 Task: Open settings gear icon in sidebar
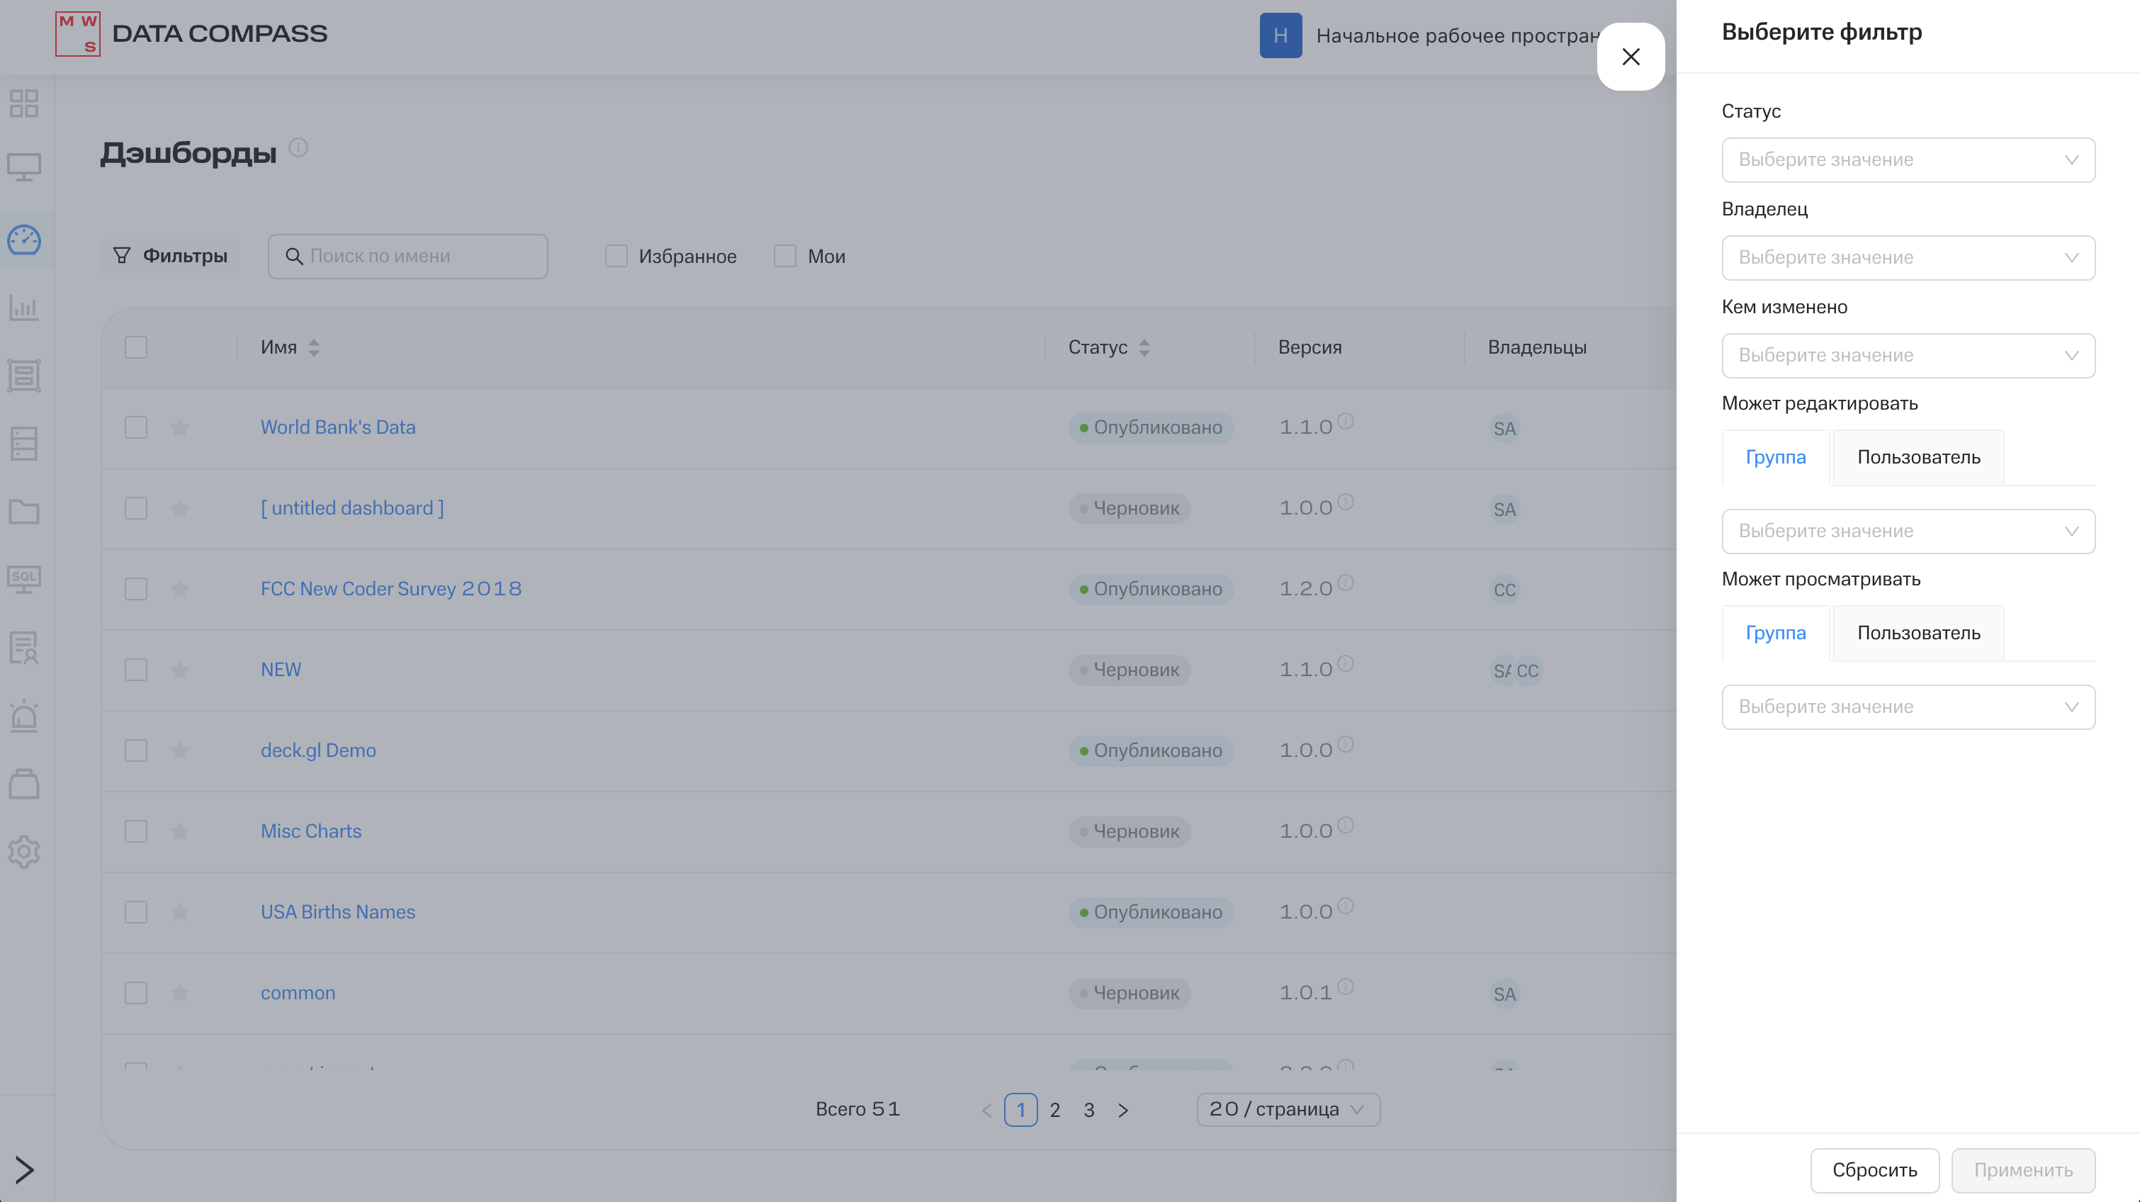[x=24, y=851]
